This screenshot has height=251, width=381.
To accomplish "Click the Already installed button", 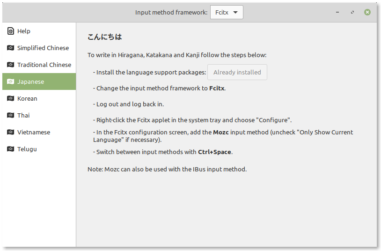I will coord(237,72).
